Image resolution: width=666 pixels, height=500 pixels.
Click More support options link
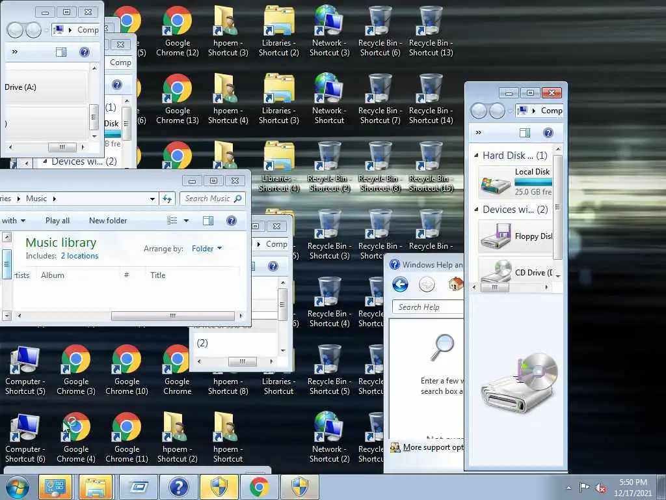pyautogui.click(x=433, y=447)
